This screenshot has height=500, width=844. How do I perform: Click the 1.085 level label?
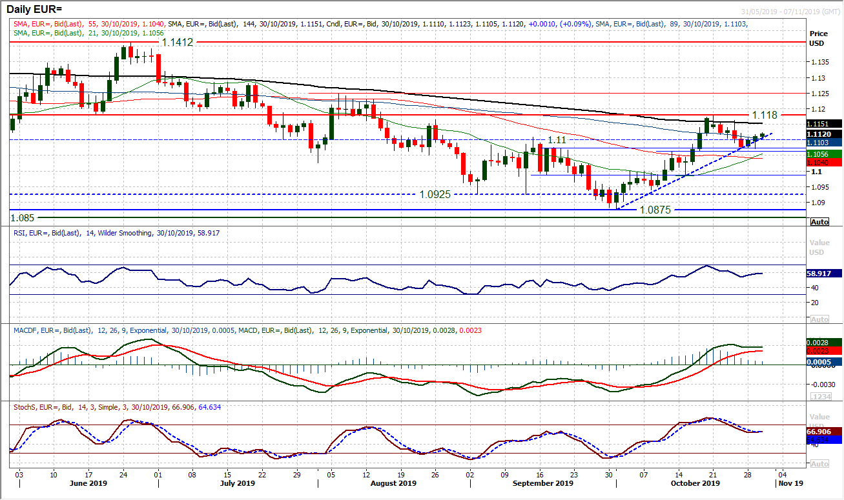(22, 219)
